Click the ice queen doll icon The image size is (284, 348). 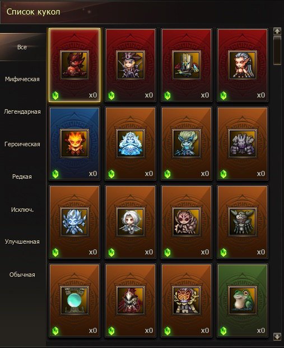(x=131, y=143)
